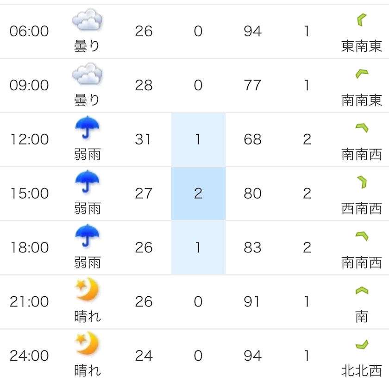This screenshot has height=381, width=389.
Task: Click the clear night moon icon at 21:00
Action: [87, 291]
